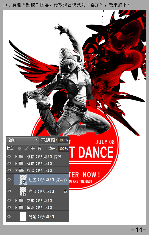The image size is (149, 235).
Task: Toggle visibility of the 模特 拷贝 group
Action: point(9,156)
